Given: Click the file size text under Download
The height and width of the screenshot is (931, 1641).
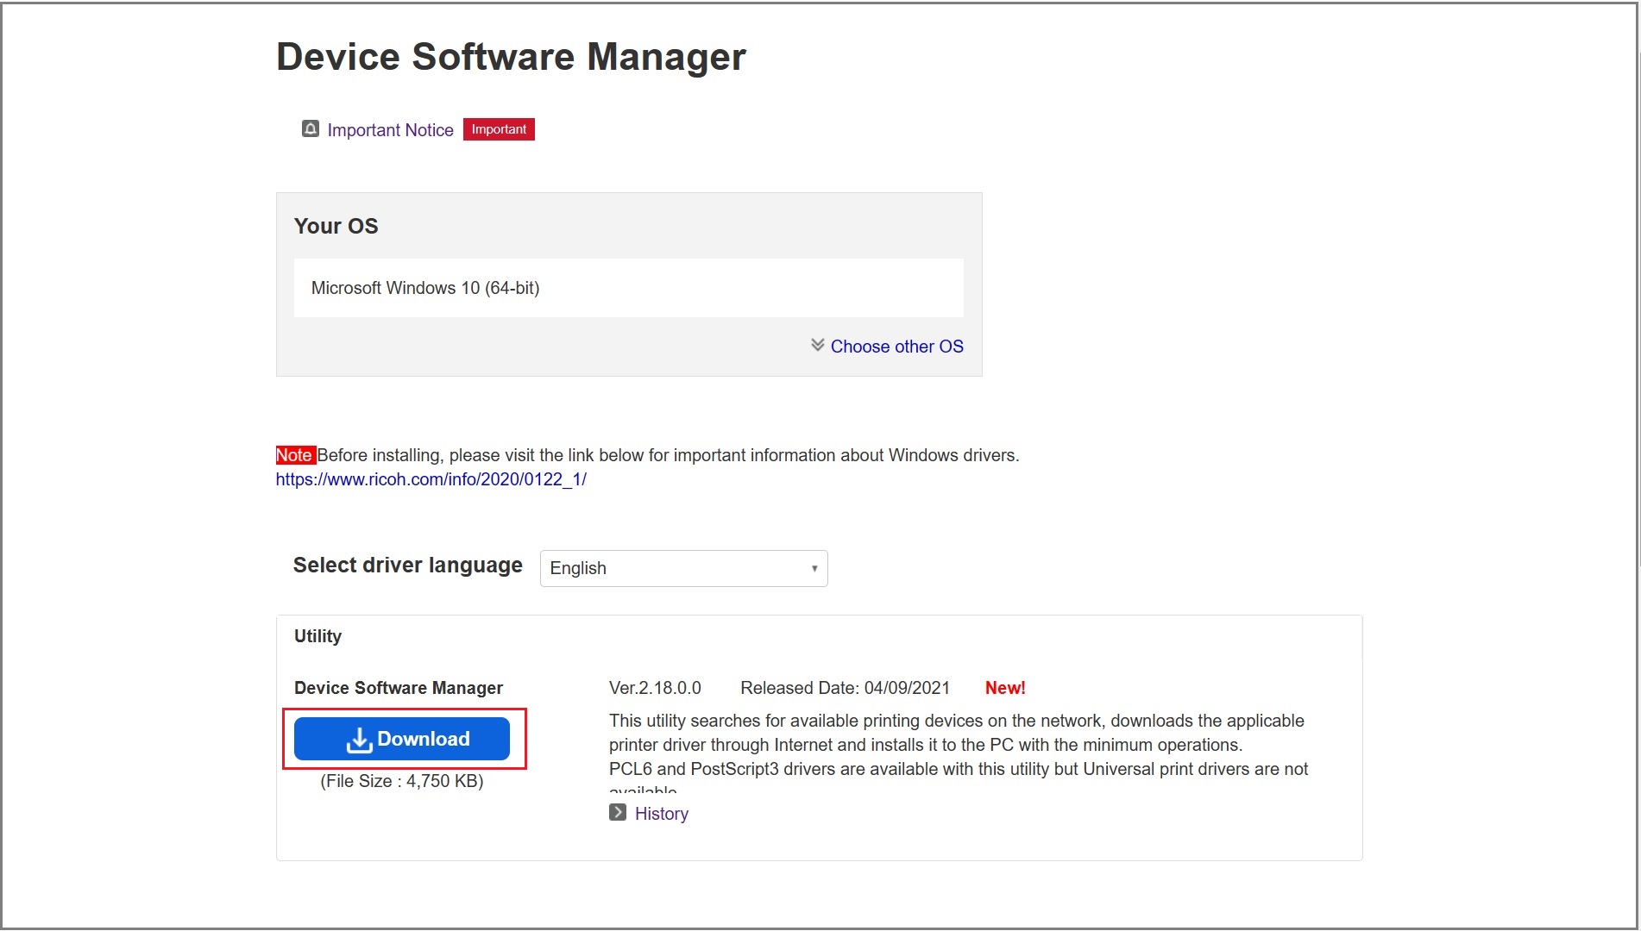Looking at the screenshot, I should pyautogui.click(x=402, y=781).
